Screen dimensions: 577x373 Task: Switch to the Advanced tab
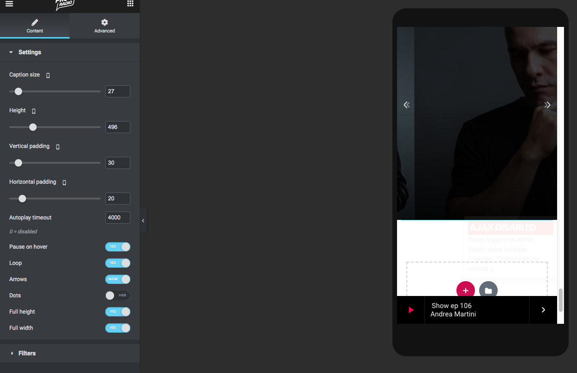[104, 26]
